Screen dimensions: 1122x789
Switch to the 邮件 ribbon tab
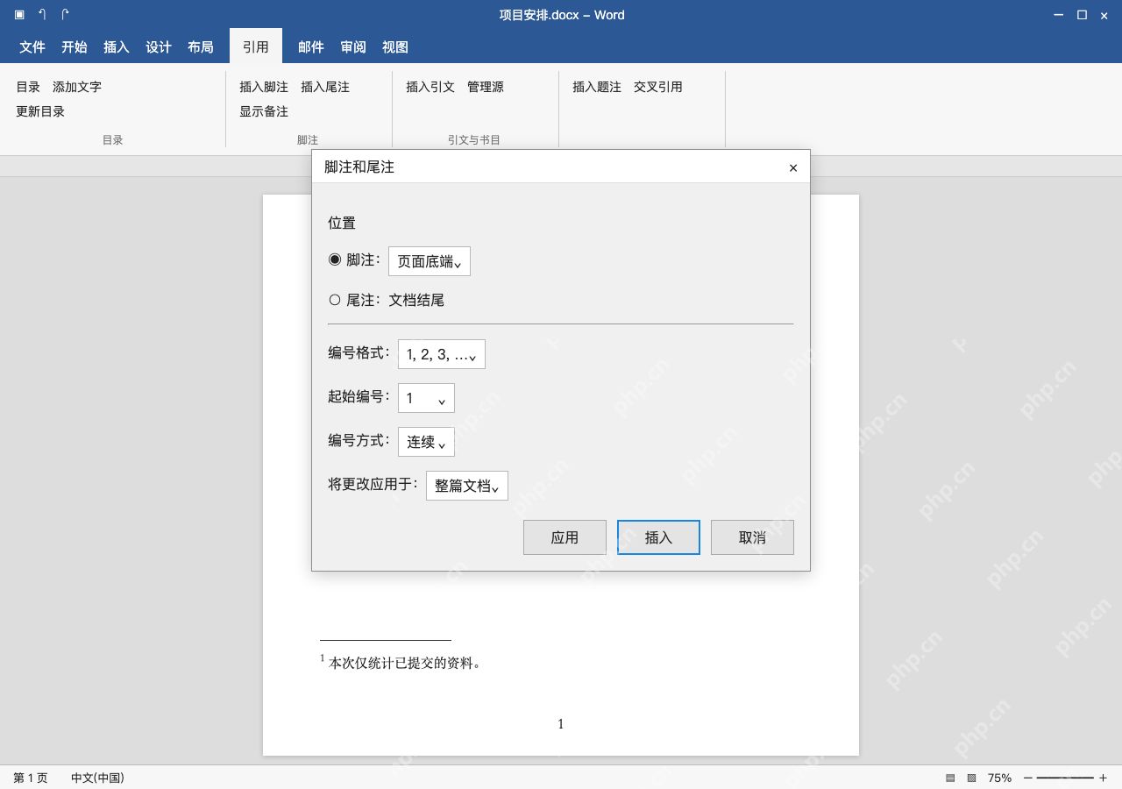[x=311, y=47]
